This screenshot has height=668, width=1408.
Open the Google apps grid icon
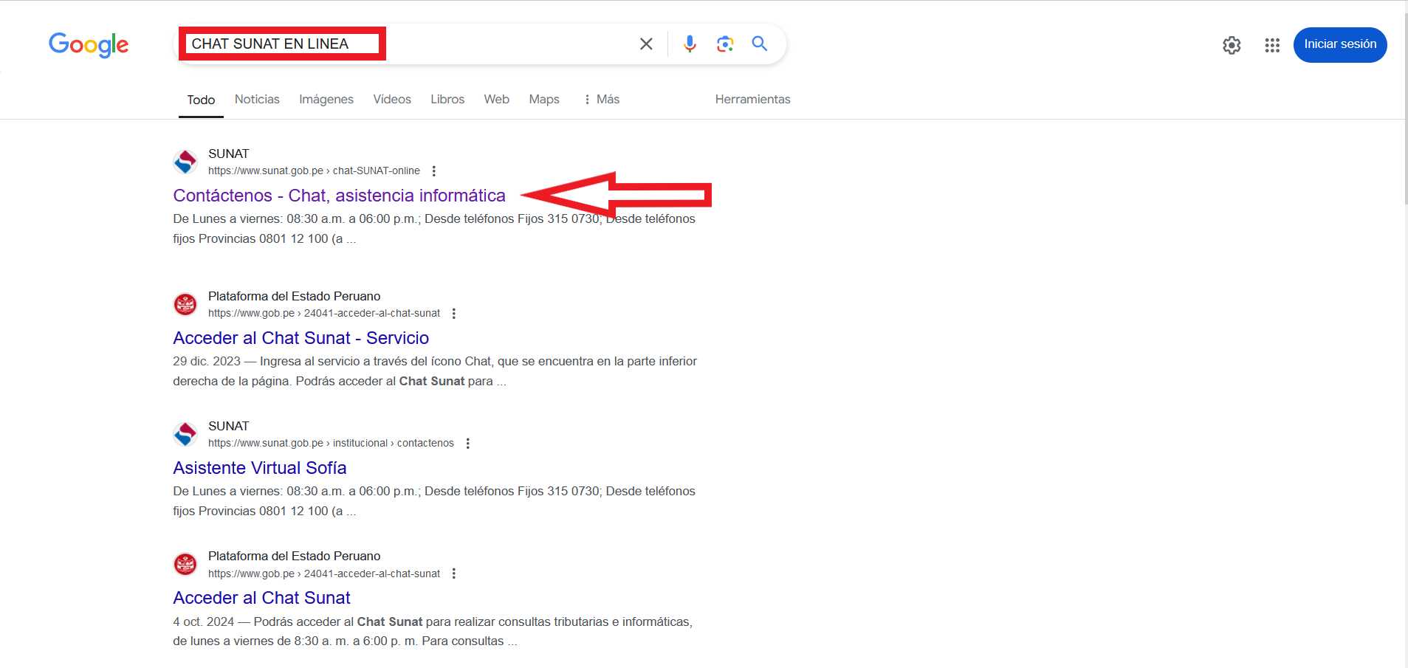(1272, 45)
